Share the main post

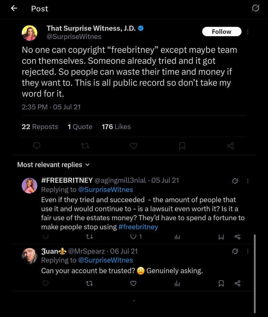coord(230,145)
